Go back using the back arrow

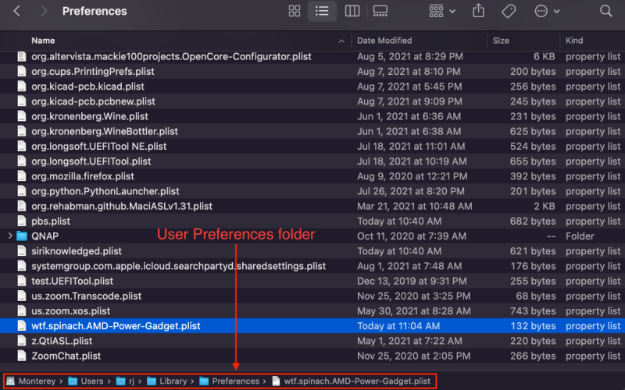coord(16,11)
